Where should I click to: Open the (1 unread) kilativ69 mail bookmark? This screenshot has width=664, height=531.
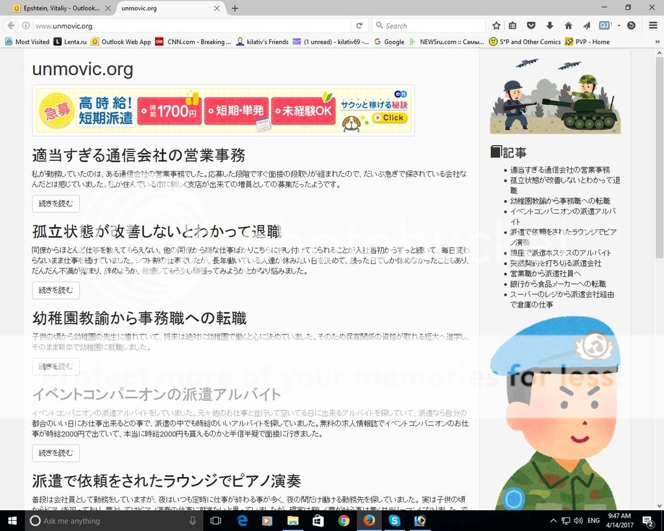click(x=331, y=42)
